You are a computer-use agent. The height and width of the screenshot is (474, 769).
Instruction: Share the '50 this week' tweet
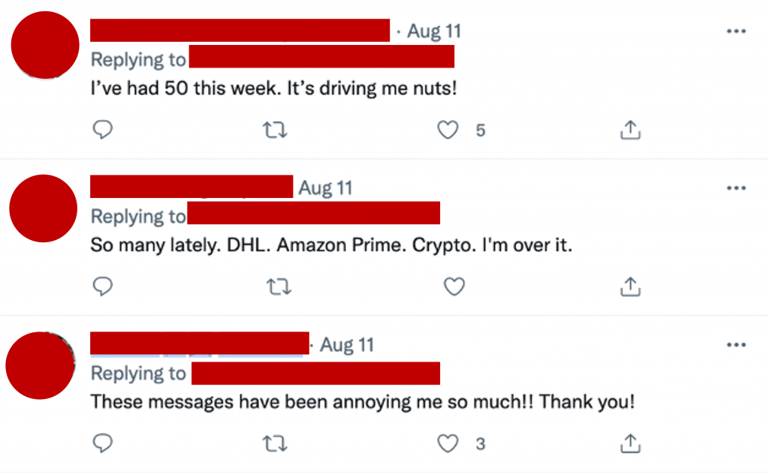[630, 130]
